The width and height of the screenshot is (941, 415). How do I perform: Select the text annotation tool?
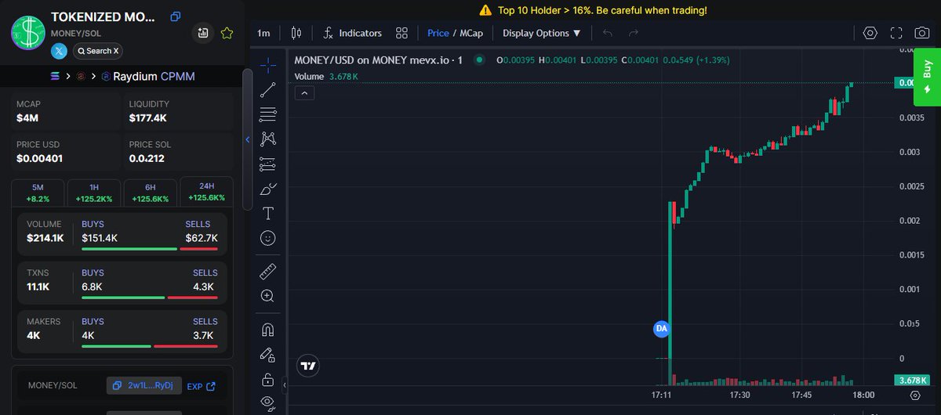tap(268, 213)
